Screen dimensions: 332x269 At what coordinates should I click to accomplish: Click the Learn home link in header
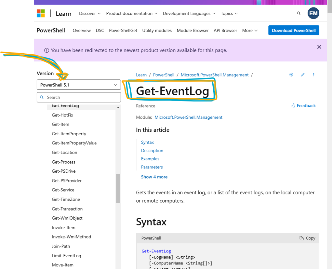[x=64, y=14]
